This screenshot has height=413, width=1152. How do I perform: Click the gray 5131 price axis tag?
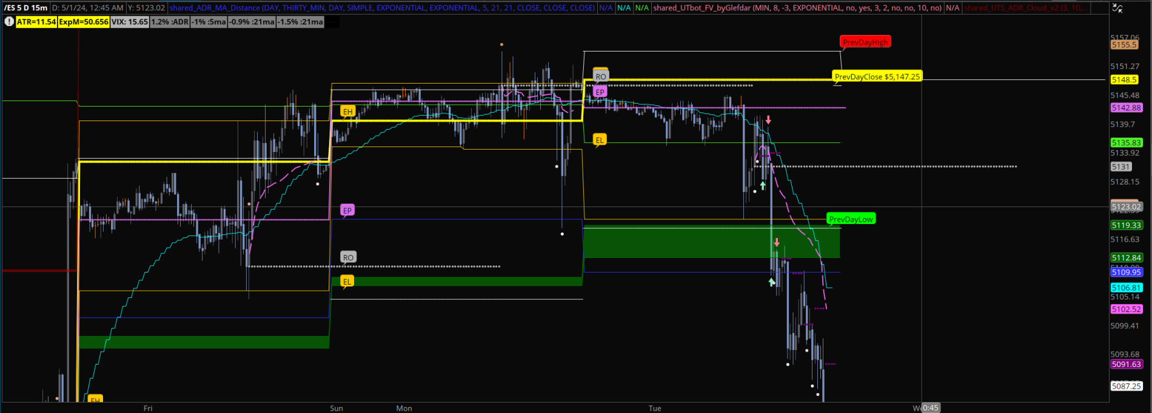(x=1121, y=167)
